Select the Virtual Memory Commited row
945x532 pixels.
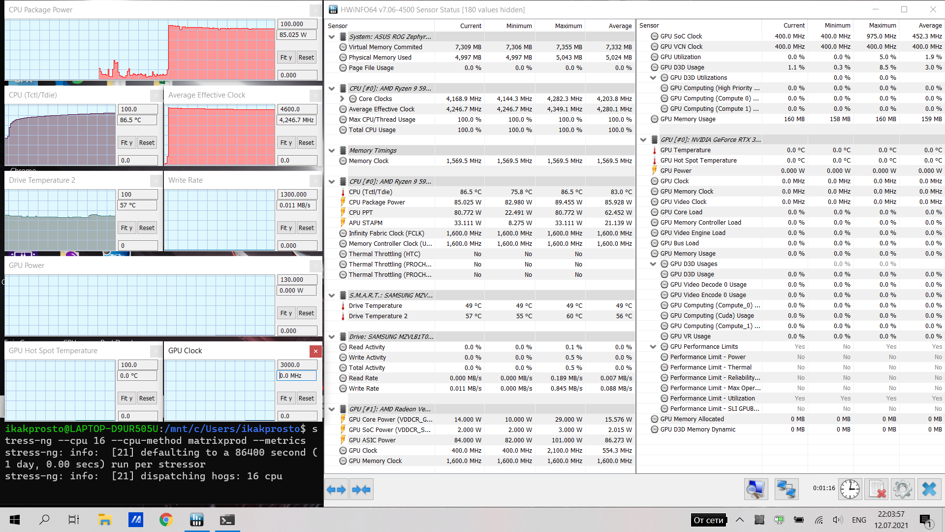click(x=480, y=47)
